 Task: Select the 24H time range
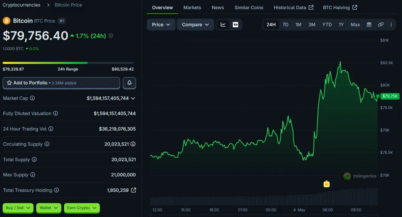pyautogui.click(x=271, y=25)
